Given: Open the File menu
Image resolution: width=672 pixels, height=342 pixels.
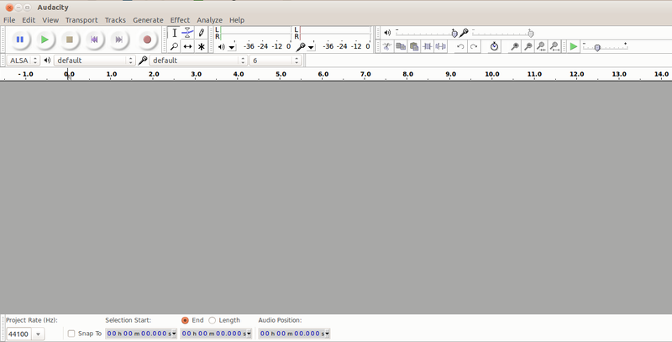Looking at the screenshot, I should point(9,20).
